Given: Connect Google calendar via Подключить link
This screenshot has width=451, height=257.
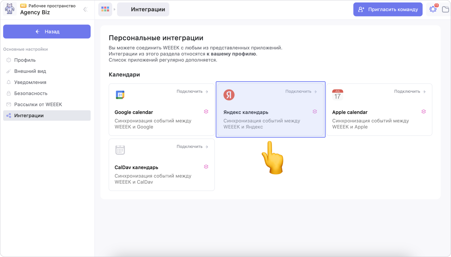Looking at the screenshot, I should pos(192,91).
